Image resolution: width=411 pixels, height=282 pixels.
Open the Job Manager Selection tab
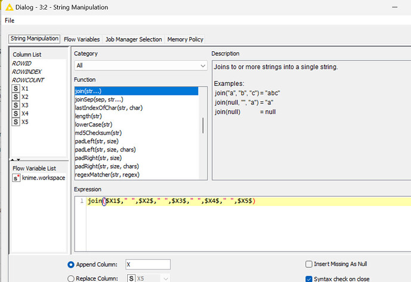tap(134, 39)
